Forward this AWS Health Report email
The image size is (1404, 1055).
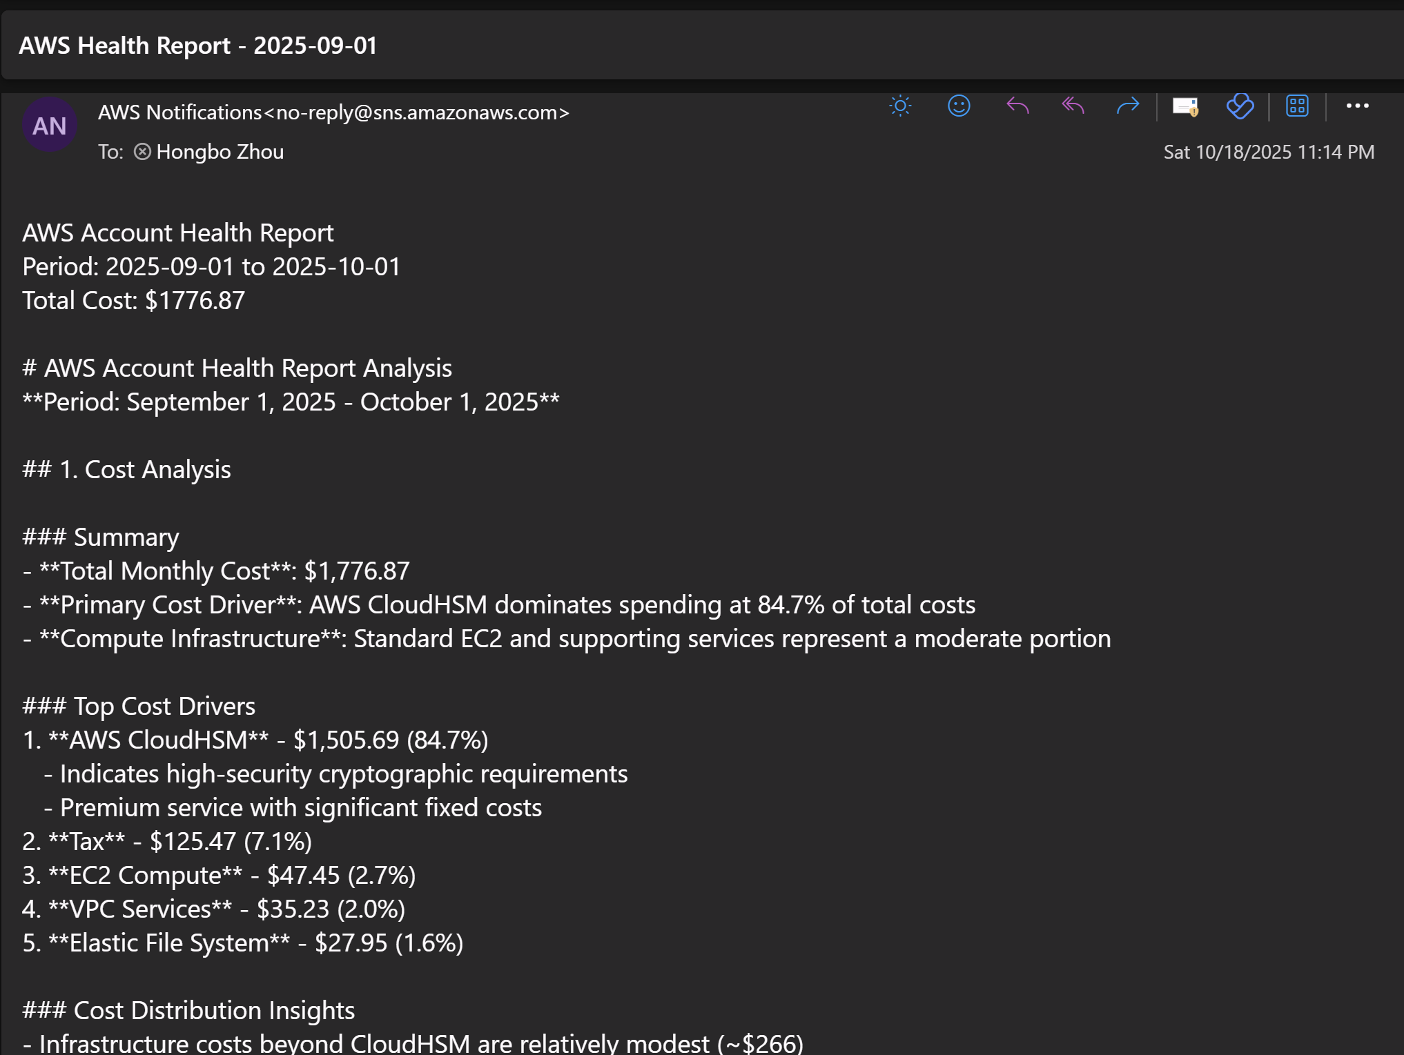pyautogui.click(x=1128, y=106)
